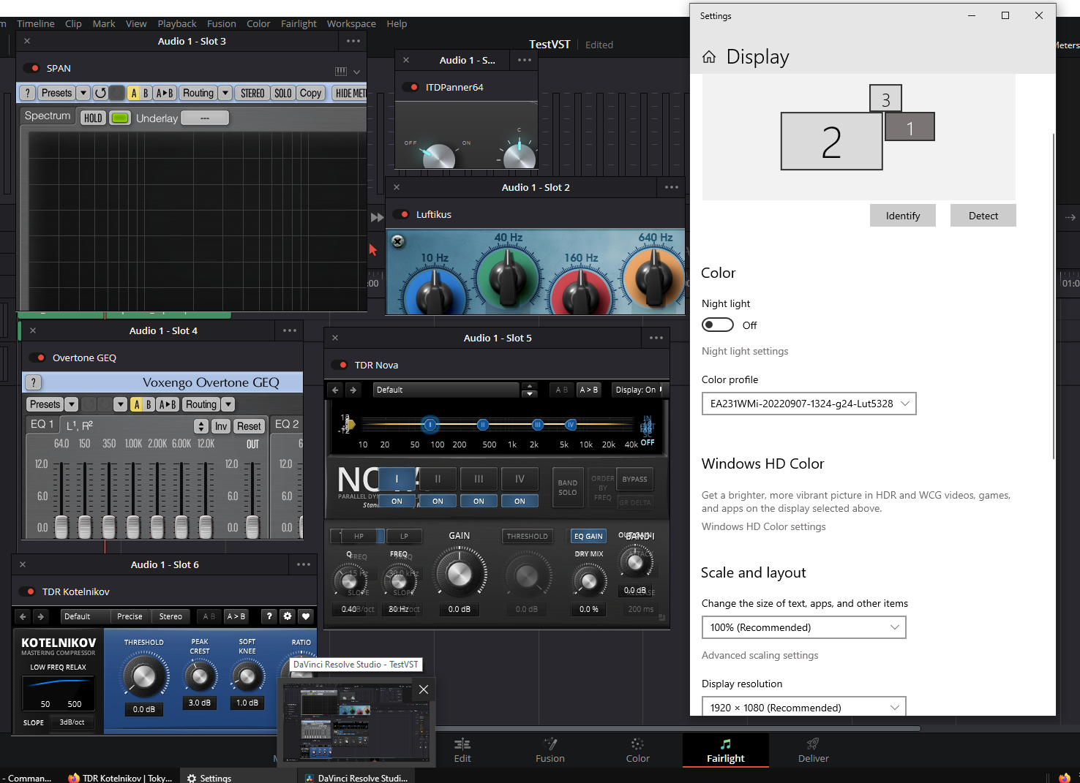Click TDR Nova next preset arrow
Viewport: 1080px width, 783px height.
353,390
